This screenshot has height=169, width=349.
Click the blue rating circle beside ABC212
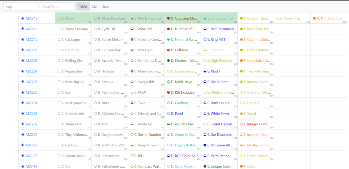coord(23,18)
